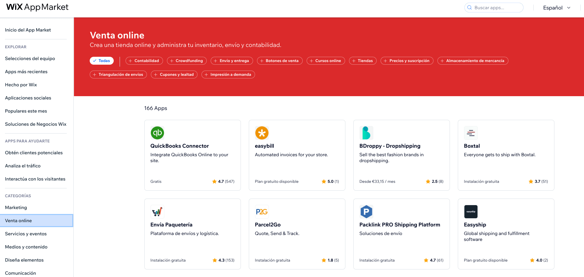Open the Boxtal app icon
The width and height of the screenshot is (584, 277).
[471, 133]
